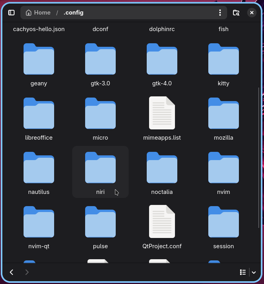Select the niri folder icon

click(100, 168)
